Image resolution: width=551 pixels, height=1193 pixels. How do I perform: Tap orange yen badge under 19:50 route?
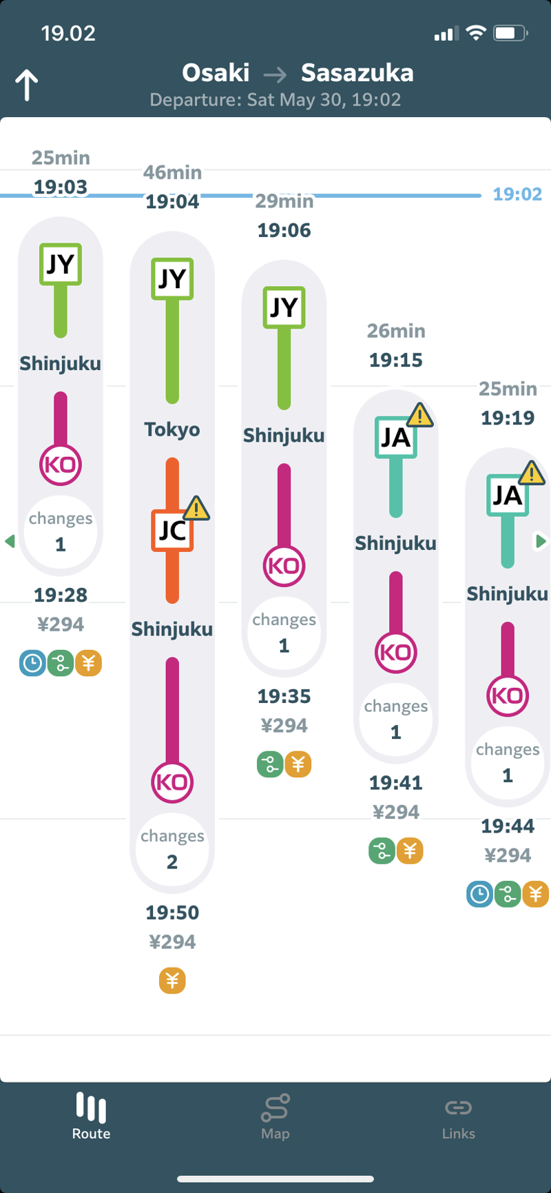coord(172,980)
